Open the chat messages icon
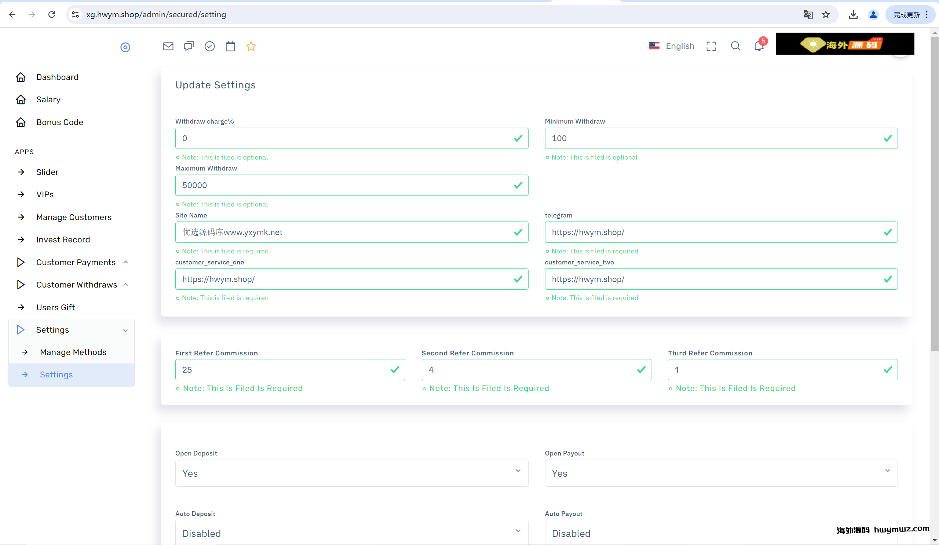This screenshot has width=939, height=545. 189,46
